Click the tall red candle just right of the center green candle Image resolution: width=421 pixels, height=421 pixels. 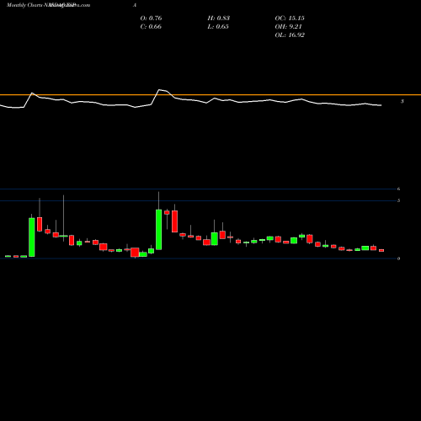174,221
